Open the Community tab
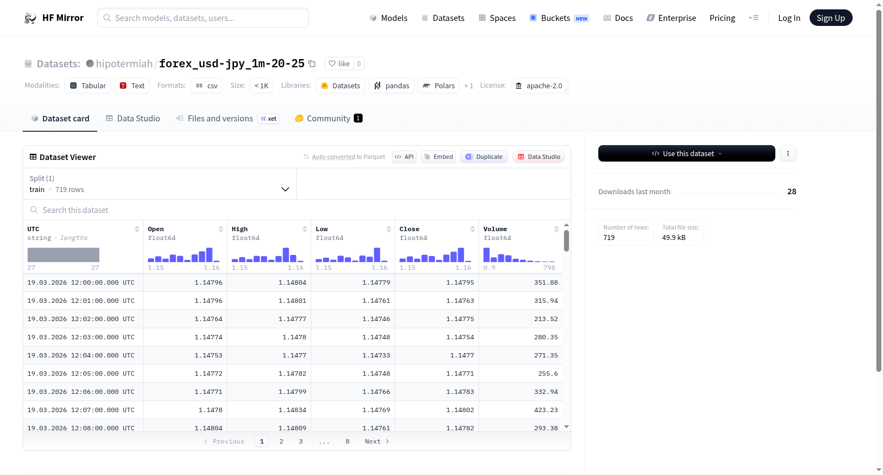The width and height of the screenshot is (883, 475). pyautogui.click(x=328, y=119)
